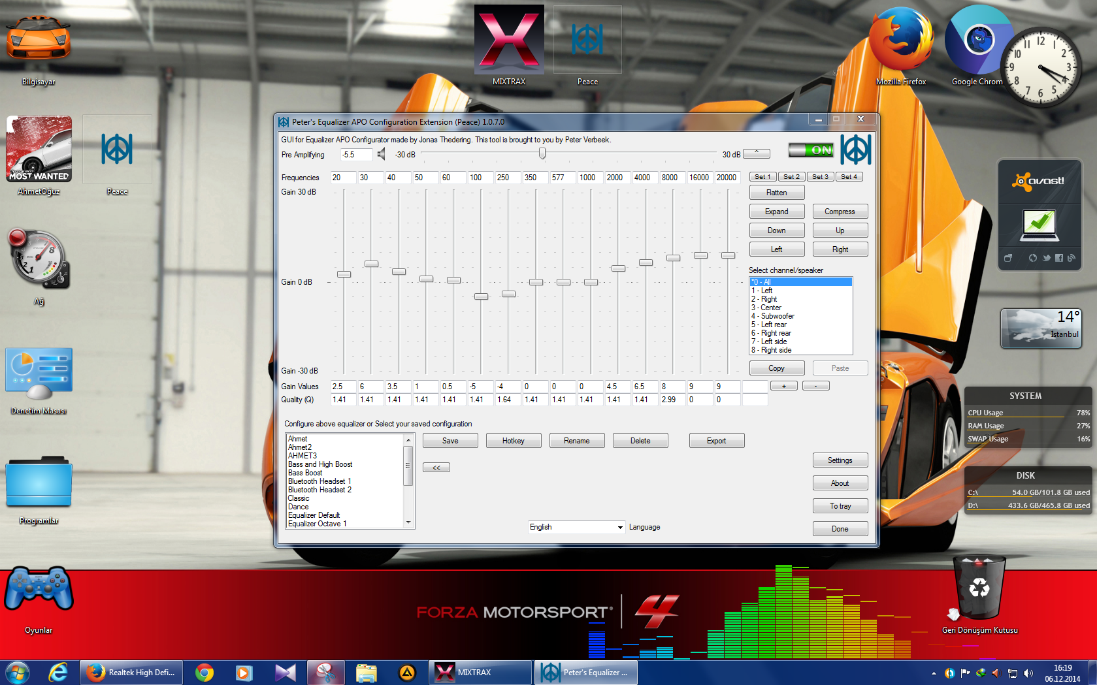
Task: Click the Done button
Action: (840, 529)
